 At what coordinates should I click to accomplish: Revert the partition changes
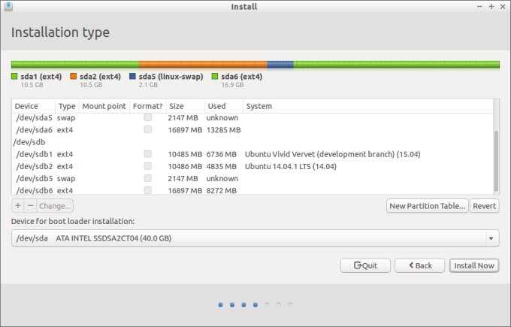[x=485, y=205]
